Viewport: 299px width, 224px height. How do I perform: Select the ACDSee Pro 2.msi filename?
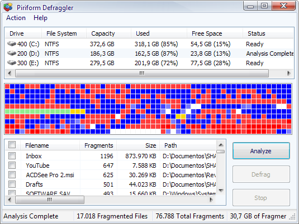50,175
